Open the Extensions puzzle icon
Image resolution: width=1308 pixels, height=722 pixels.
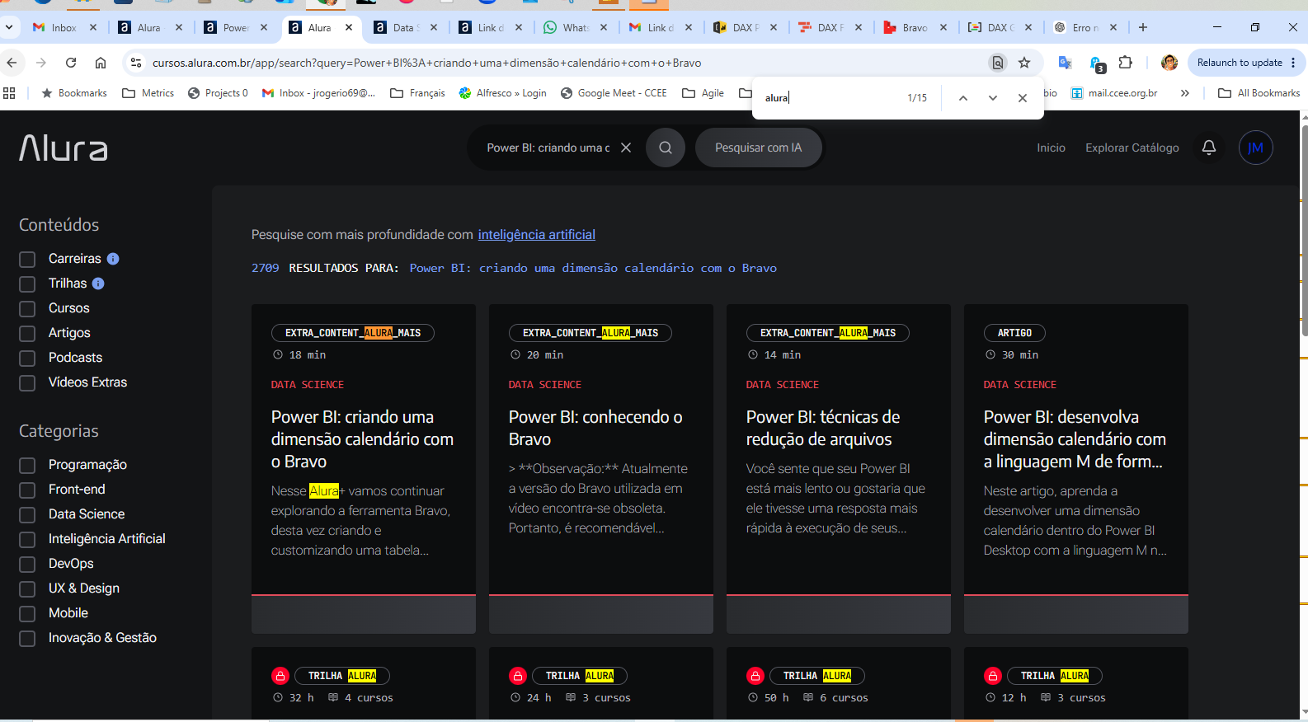tap(1125, 63)
